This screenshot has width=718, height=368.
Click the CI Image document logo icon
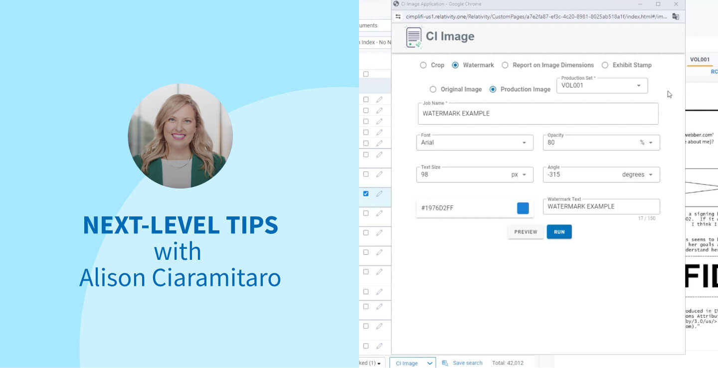click(414, 37)
